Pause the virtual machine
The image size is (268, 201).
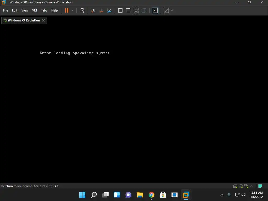(x=67, y=10)
